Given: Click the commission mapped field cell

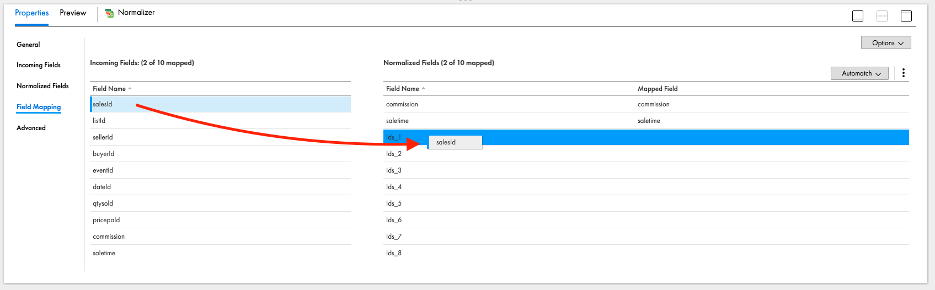Looking at the screenshot, I should [x=653, y=104].
